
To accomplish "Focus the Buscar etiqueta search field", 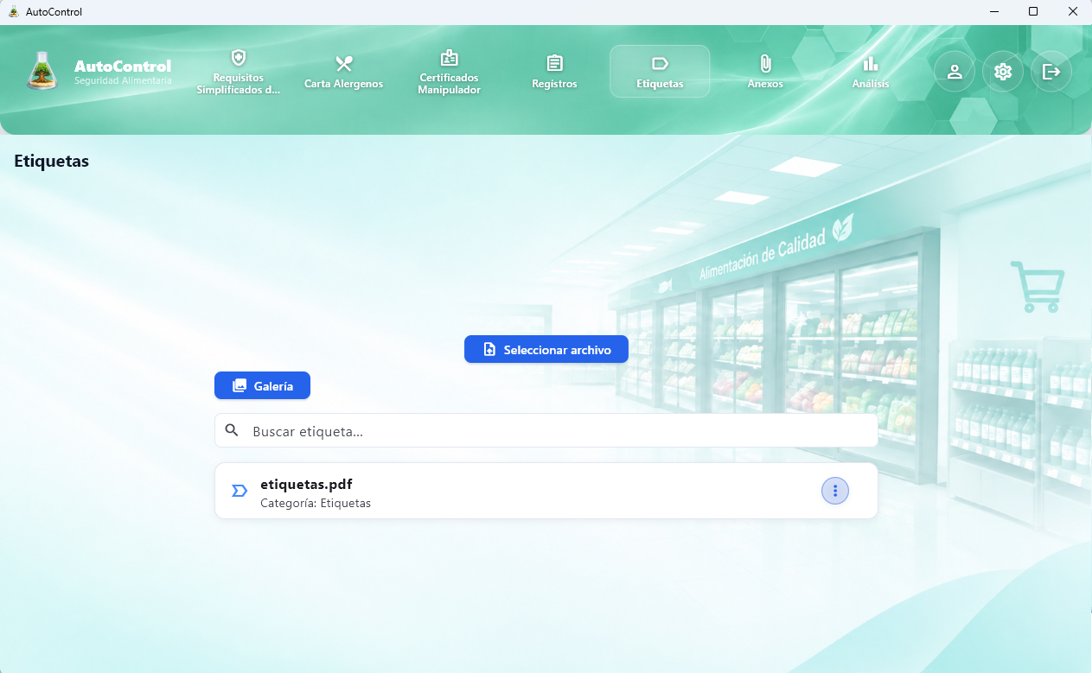I will pyautogui.click(x=546, y=430).
